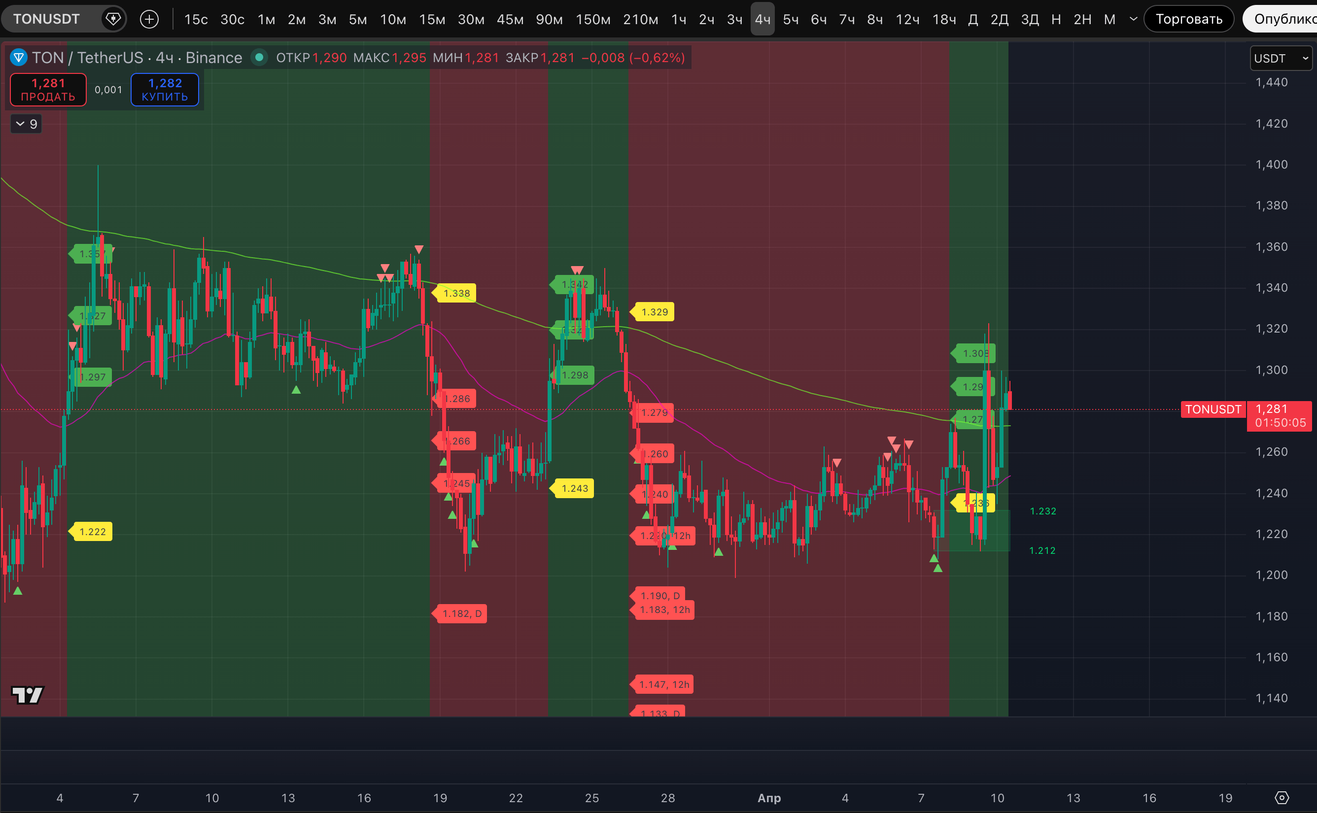Expand the collapsed indicators list showing 9
The width and height of the screenshot is (1317, 813).
point(26,124)
